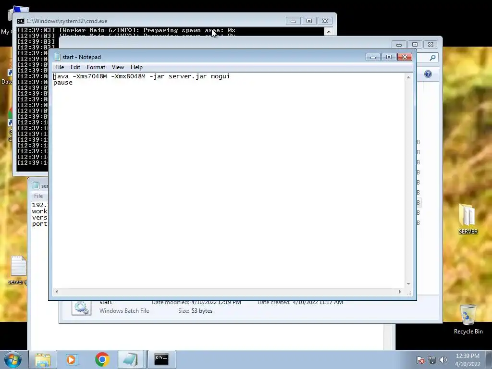Open the View menu in Notepad
The height and width of the screenshot is (369, 492).
pos(118,67)
